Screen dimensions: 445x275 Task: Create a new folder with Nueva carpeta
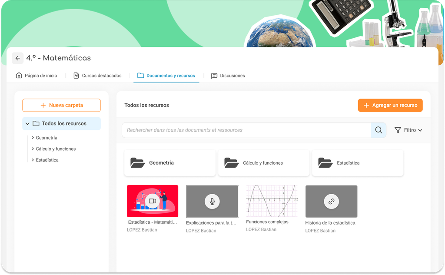click(x=62, y=105)
